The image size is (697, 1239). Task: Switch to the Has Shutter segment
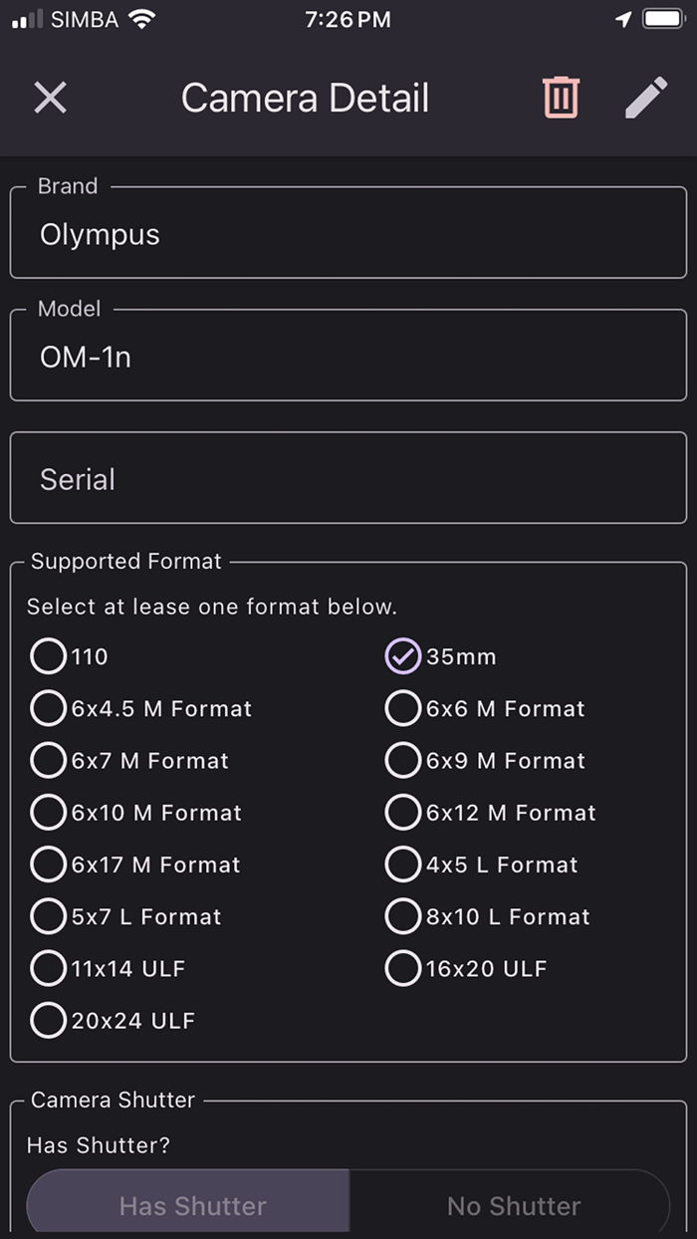[x=192, y=1205]
